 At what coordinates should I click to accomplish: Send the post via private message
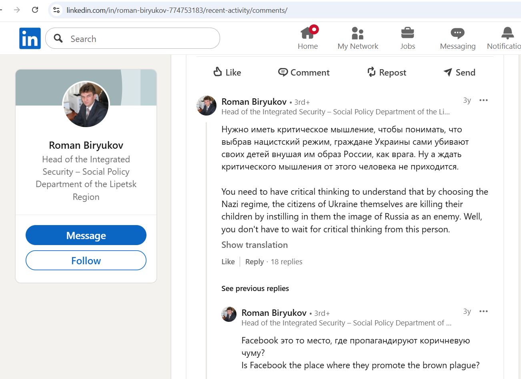pos(459,72)
